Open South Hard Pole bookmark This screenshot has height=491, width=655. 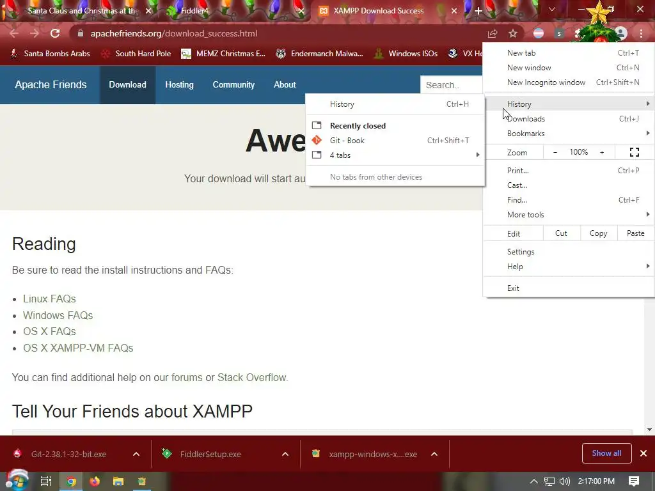click(x=136, y=54)
